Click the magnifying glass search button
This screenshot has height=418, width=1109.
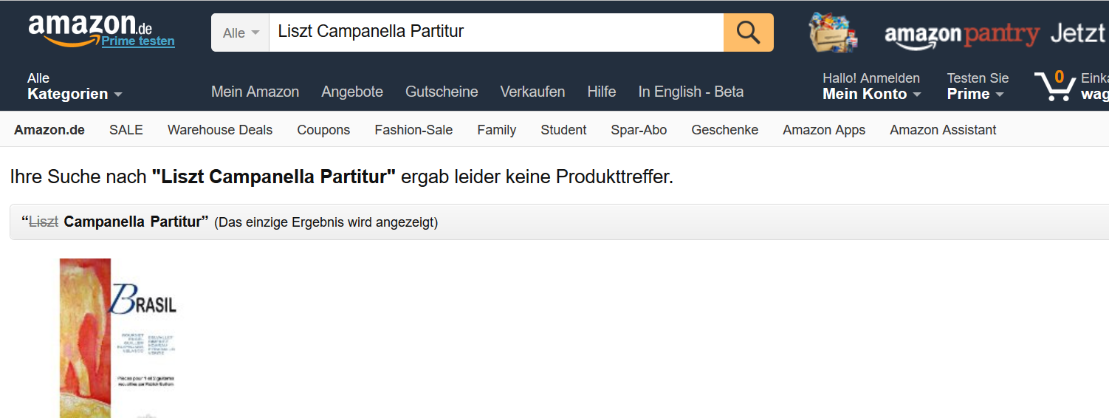(749, 32)
